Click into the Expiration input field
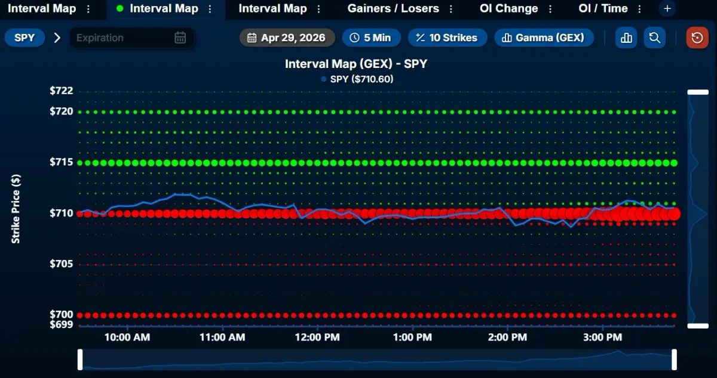This screenshot has height=378, width=717. [x=132, y=38]
